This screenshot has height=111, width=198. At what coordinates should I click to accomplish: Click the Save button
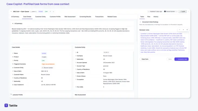pyautogui.click(x=170, y=59)
